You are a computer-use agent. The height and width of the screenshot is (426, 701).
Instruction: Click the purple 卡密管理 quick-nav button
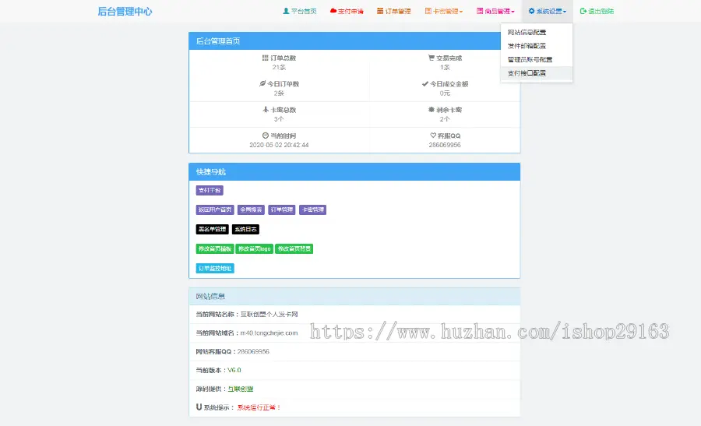click(x=312, y=209)
